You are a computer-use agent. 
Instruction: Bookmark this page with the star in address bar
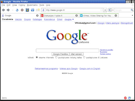pyautogui.click(x=102, y=10)
